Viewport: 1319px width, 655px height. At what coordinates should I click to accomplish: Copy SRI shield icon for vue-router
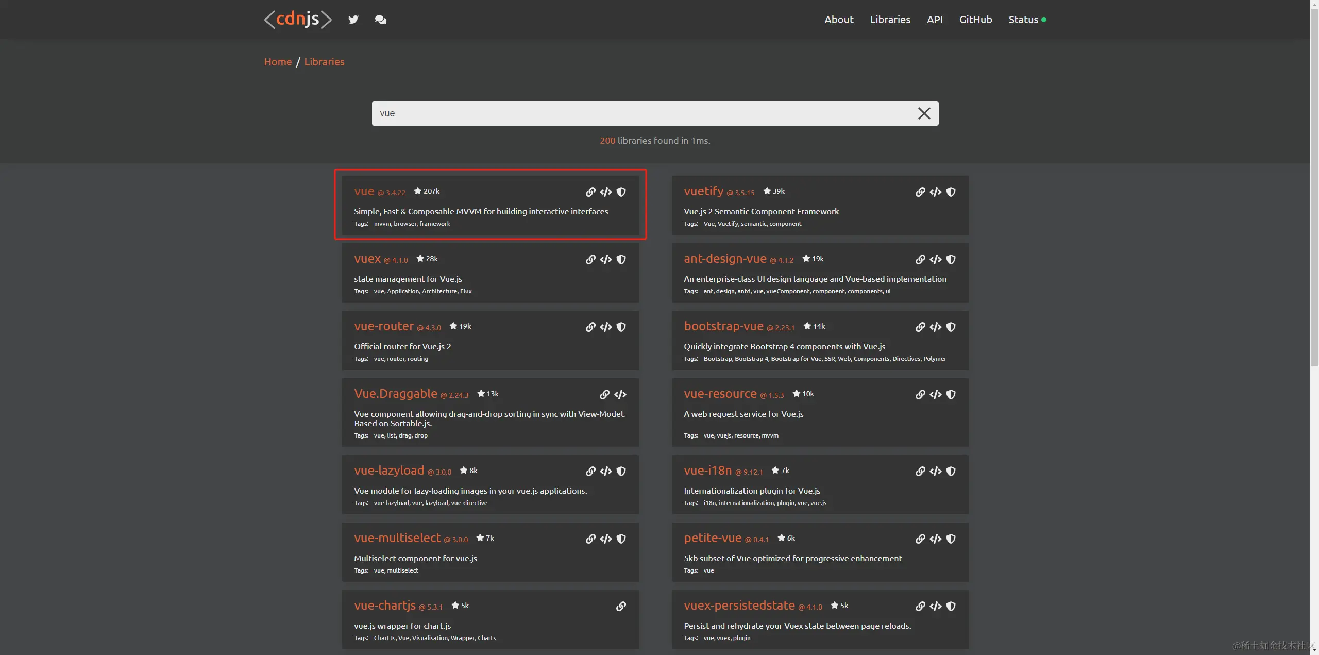pyautogui.click(x=621, y=327)
